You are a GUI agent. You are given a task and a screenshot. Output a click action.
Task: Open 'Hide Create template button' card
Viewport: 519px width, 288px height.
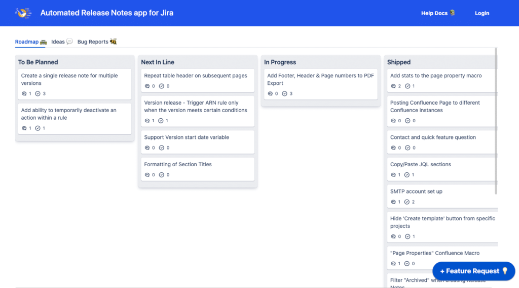[442, 227]
